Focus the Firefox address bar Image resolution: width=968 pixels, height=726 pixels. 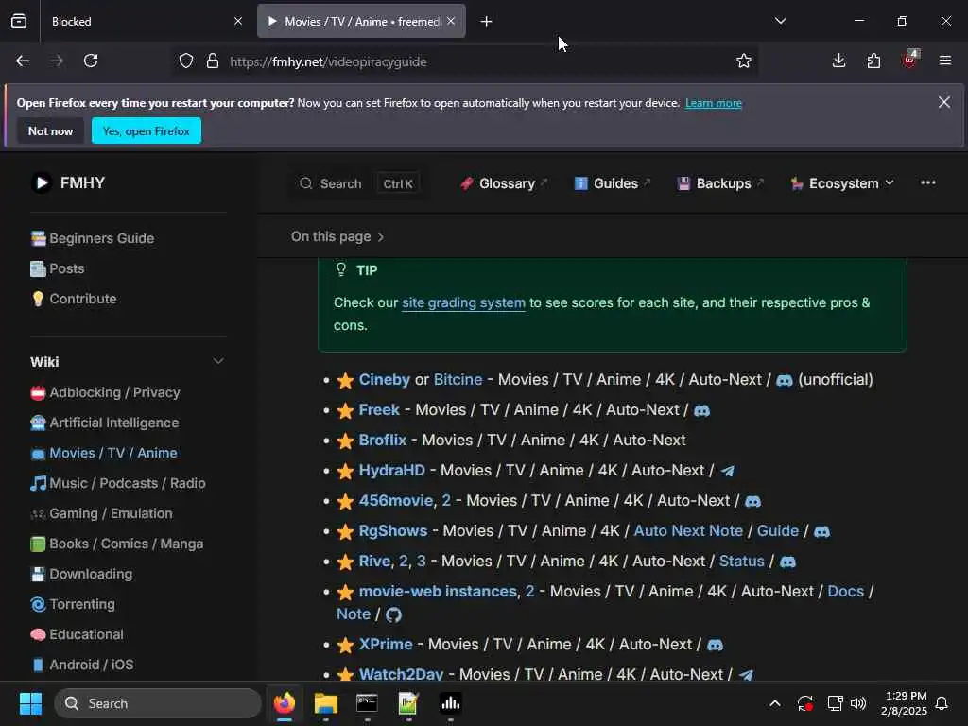pyautogui.click(x=465, y=61)
